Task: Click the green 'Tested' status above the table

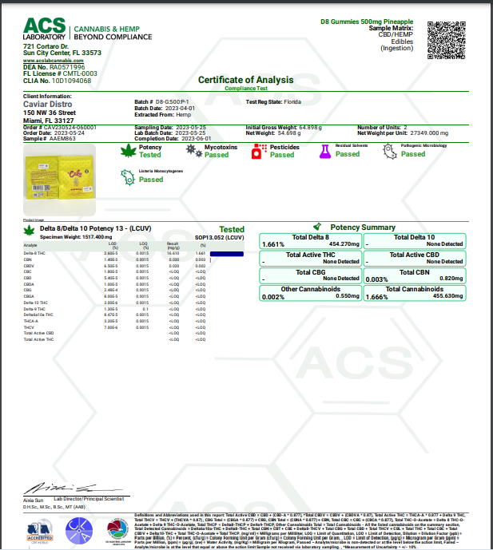Action: click(x=232, y=229)
